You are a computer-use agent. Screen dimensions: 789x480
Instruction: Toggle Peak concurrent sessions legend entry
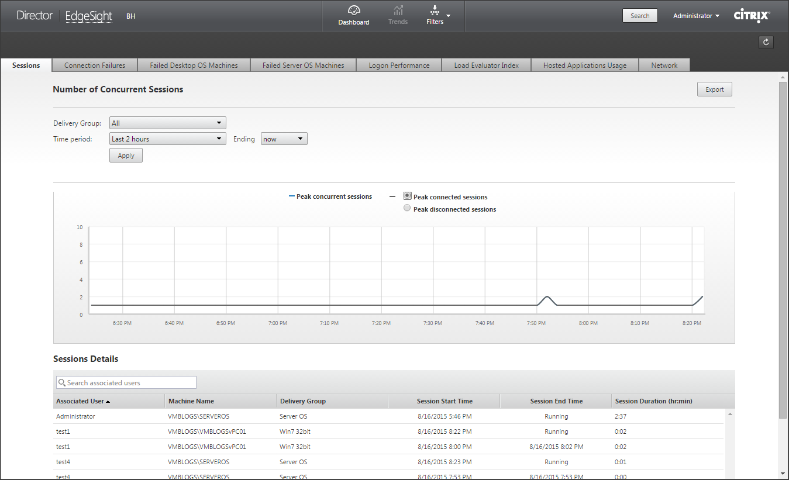click(x=330, y=196)
